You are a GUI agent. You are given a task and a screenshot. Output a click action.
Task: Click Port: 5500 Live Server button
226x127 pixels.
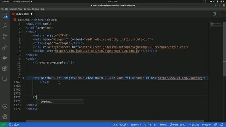coord(177,125)
